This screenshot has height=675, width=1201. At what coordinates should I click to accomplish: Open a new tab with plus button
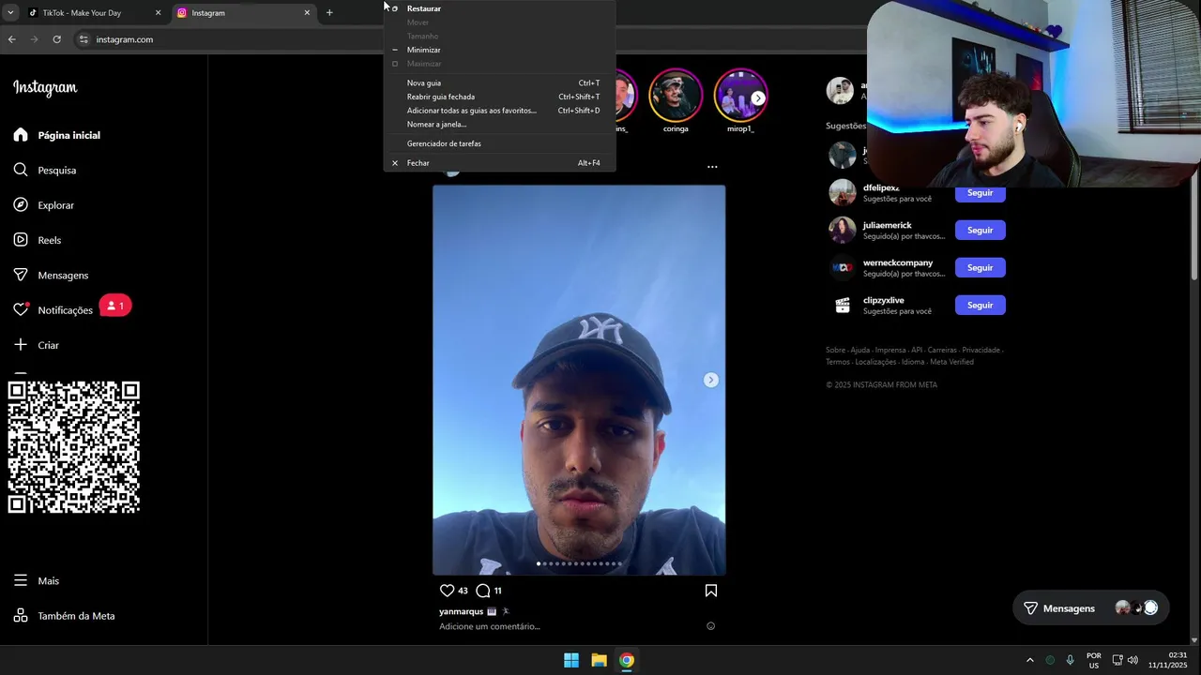[x=329, y=13]
